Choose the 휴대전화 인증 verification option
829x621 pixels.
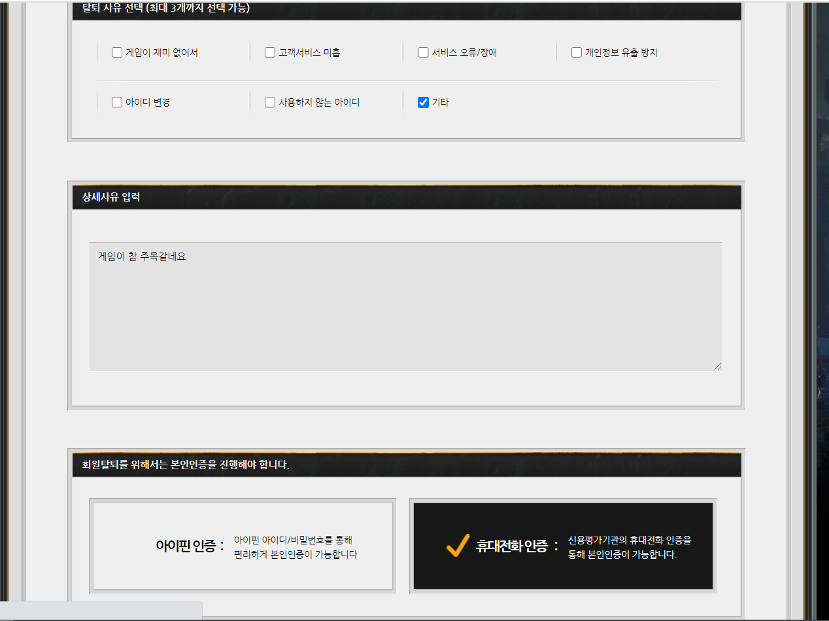(x=562, y=546)
